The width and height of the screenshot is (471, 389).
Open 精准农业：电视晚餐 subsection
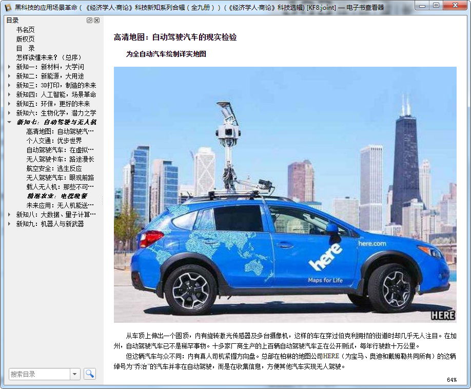tap(57, 196)
